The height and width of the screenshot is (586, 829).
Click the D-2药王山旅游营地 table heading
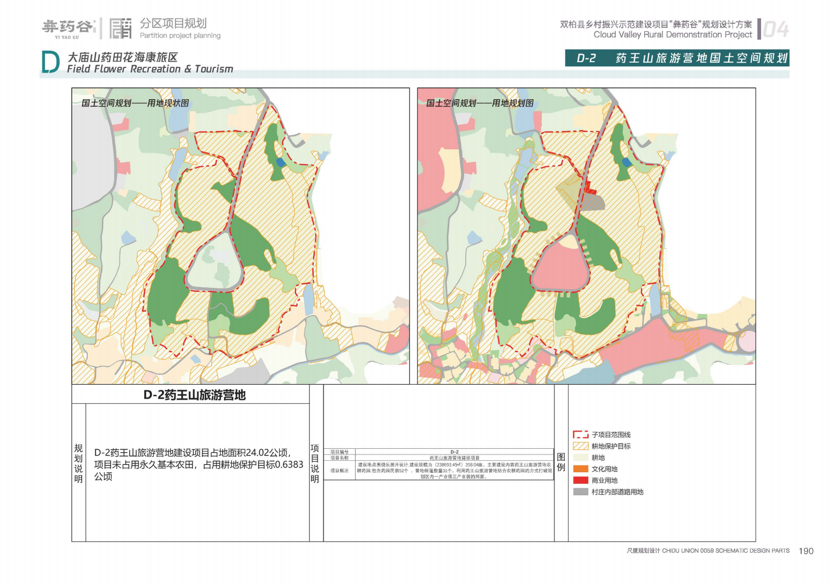[x=194, y=395]
